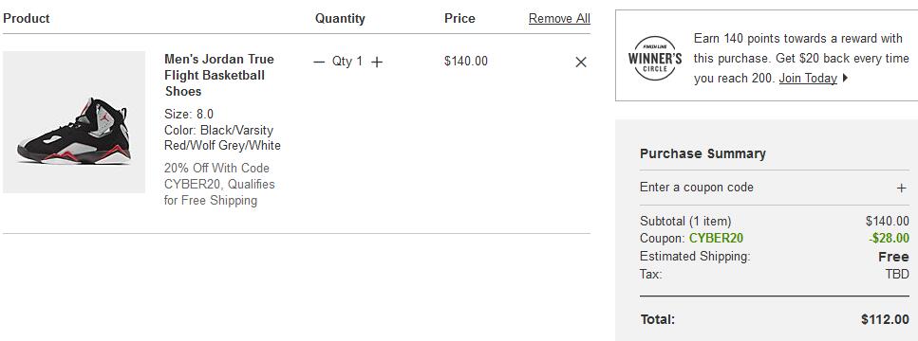
Task: Click the -$28.00 coupon discount amount
Action: [890, 239]
